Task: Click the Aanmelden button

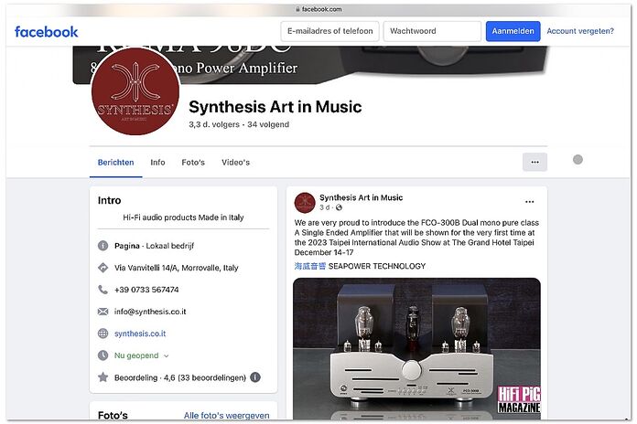Action: 513,31
